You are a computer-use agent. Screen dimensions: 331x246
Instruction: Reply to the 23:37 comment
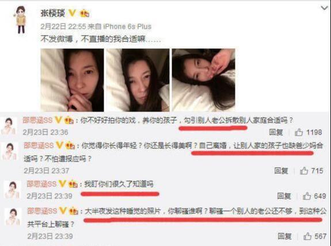(281, 171)
